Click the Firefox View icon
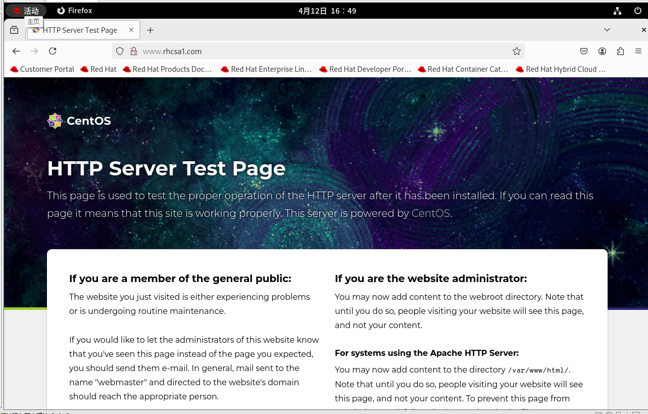 (x=14, y=30)
